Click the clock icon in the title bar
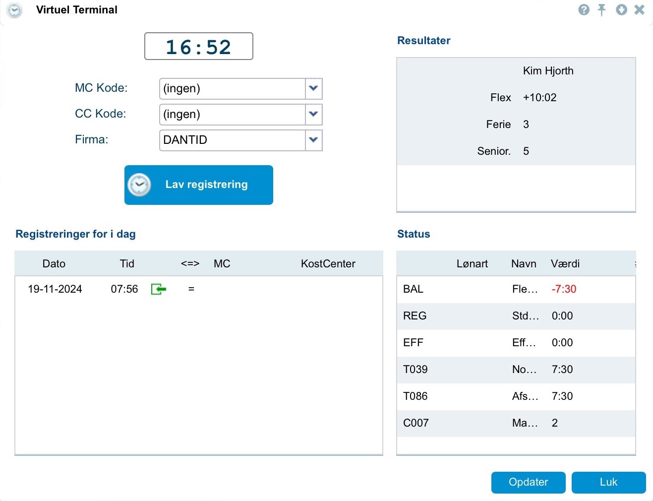653x501 pixels. click(15, 10)
